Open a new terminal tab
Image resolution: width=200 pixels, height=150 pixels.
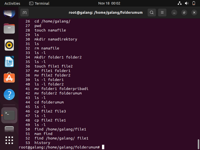[x=24, y=12]
